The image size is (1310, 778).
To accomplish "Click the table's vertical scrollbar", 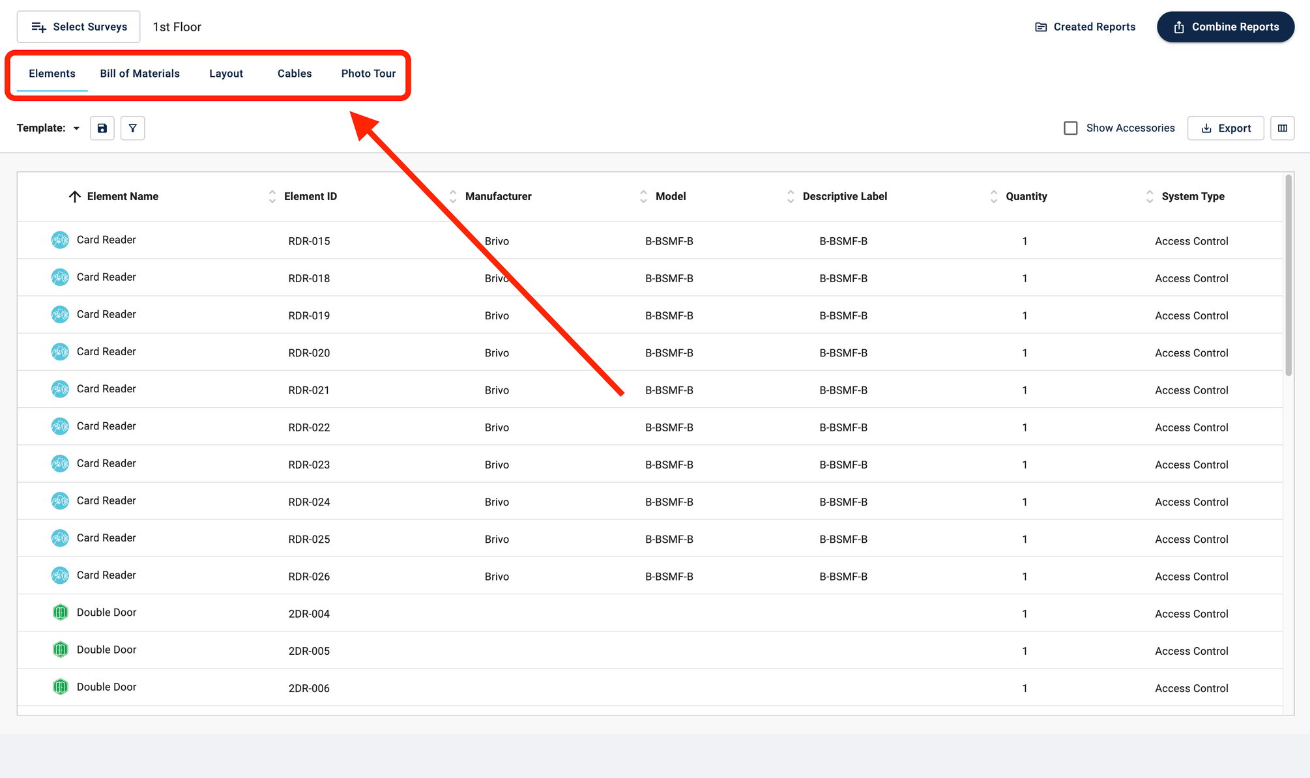I will 1288,276.
